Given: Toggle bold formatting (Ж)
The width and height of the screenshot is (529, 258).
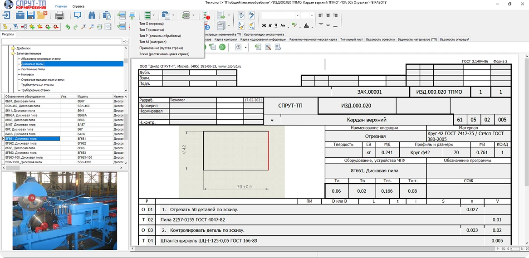Looking at the screenshot, I should [264, 25].
